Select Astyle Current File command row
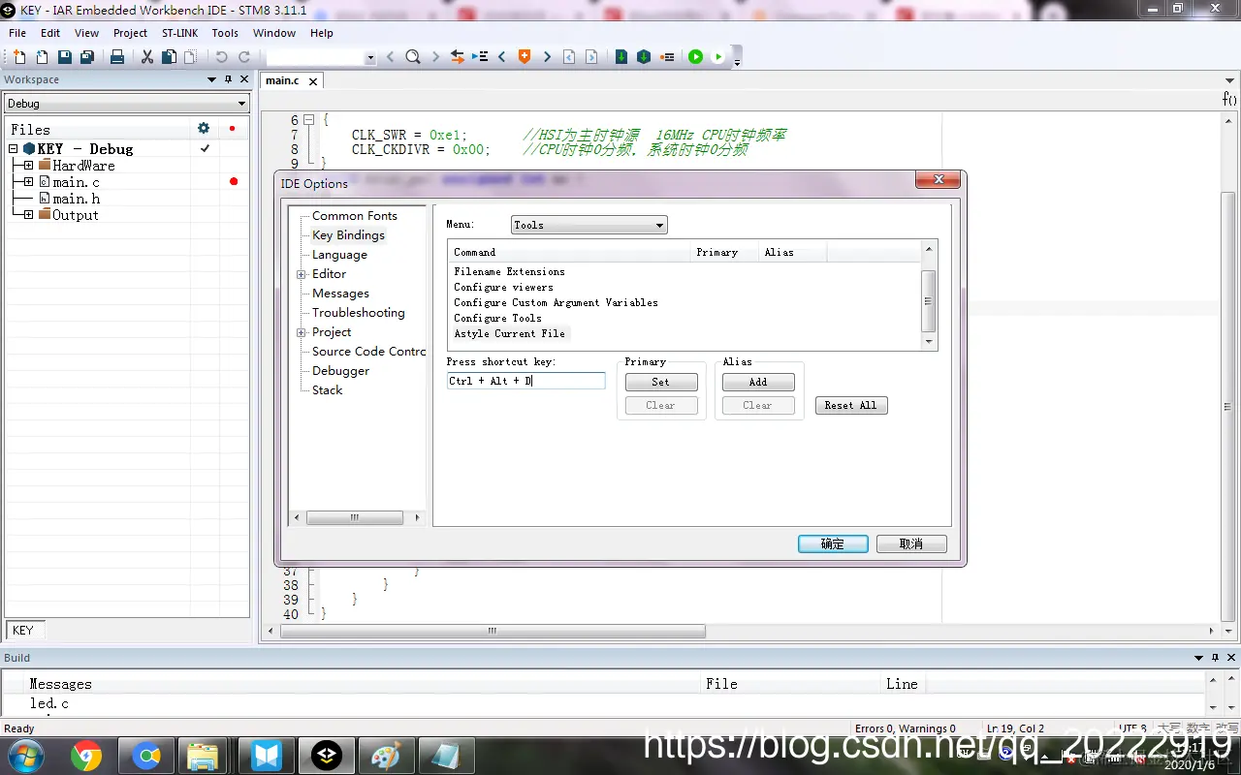The width and height of the screenshot is (1241, 775). [509, 333]
